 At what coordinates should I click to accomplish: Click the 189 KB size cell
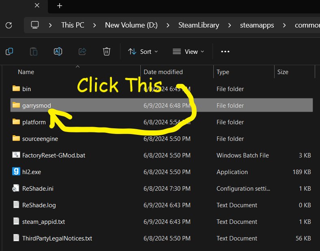(302, 172)
